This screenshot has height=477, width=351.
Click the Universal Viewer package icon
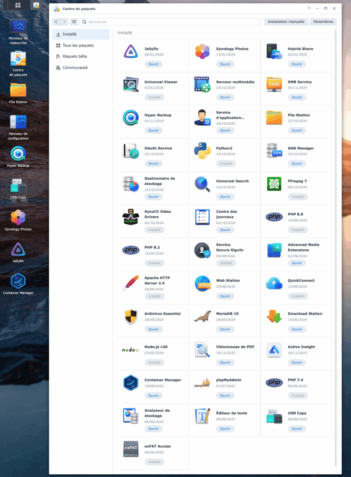(131, 85)
